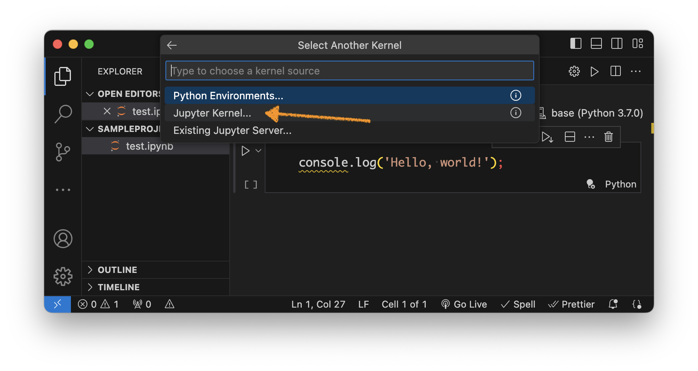Click Go Live in status bar
This screenshot has width=698, height=371.
[464, 304]
